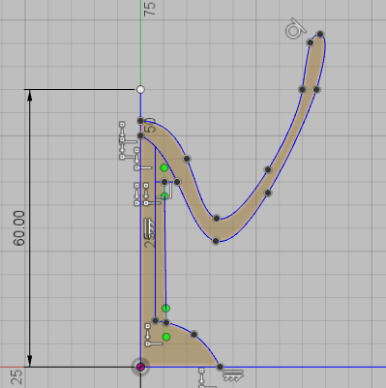Click the constraint glyph left of the lowest green handle
The height and width of the screenshot is (388, 386).
click(x=153, y=335)
